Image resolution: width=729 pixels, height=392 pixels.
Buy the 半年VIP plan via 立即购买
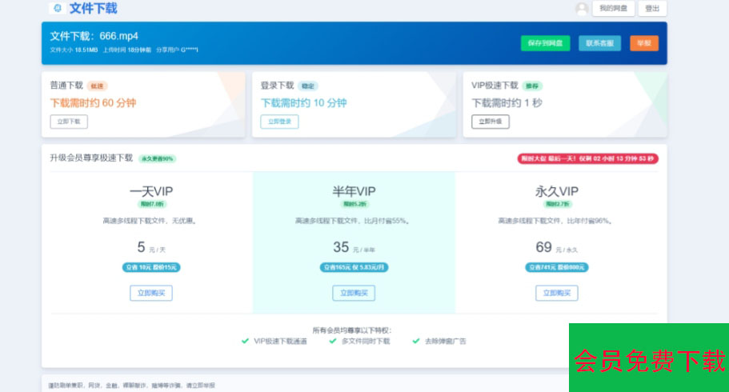[x=354, y=293]
